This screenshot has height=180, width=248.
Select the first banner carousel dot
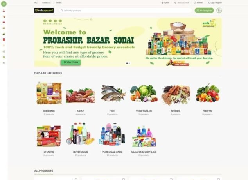[127, 63]
